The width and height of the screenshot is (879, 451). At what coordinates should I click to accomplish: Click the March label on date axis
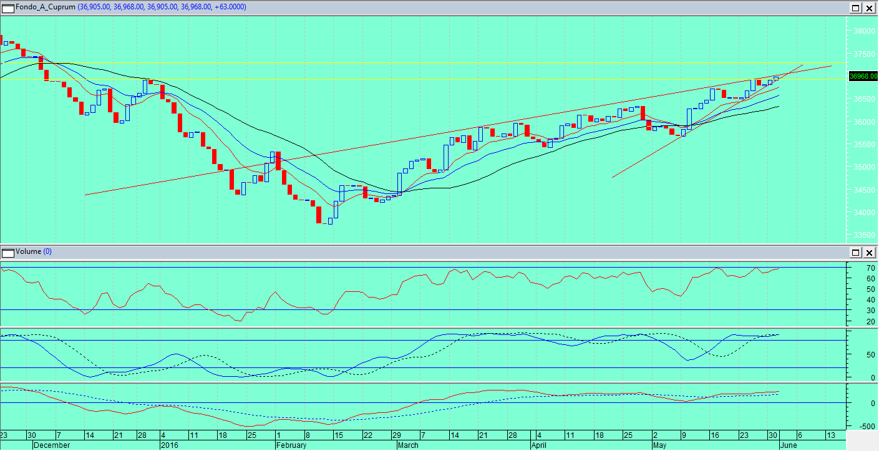(409, 445)
